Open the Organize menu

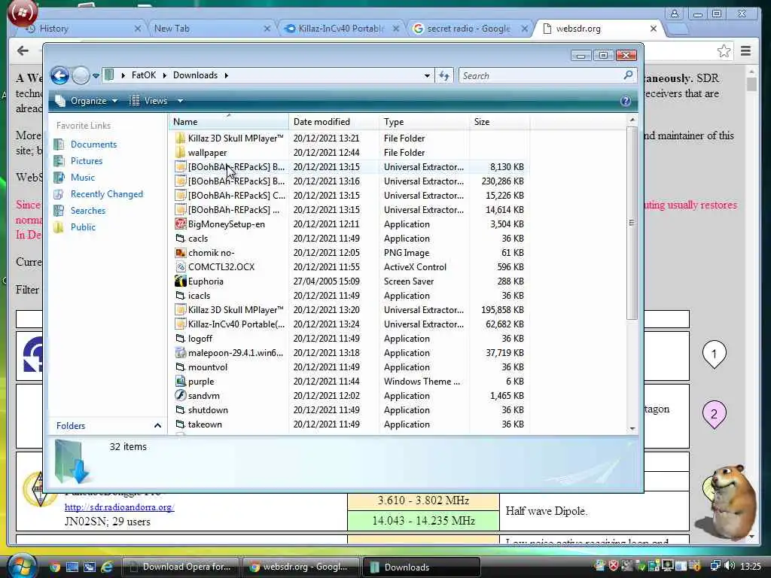click(x=87, y=101)
